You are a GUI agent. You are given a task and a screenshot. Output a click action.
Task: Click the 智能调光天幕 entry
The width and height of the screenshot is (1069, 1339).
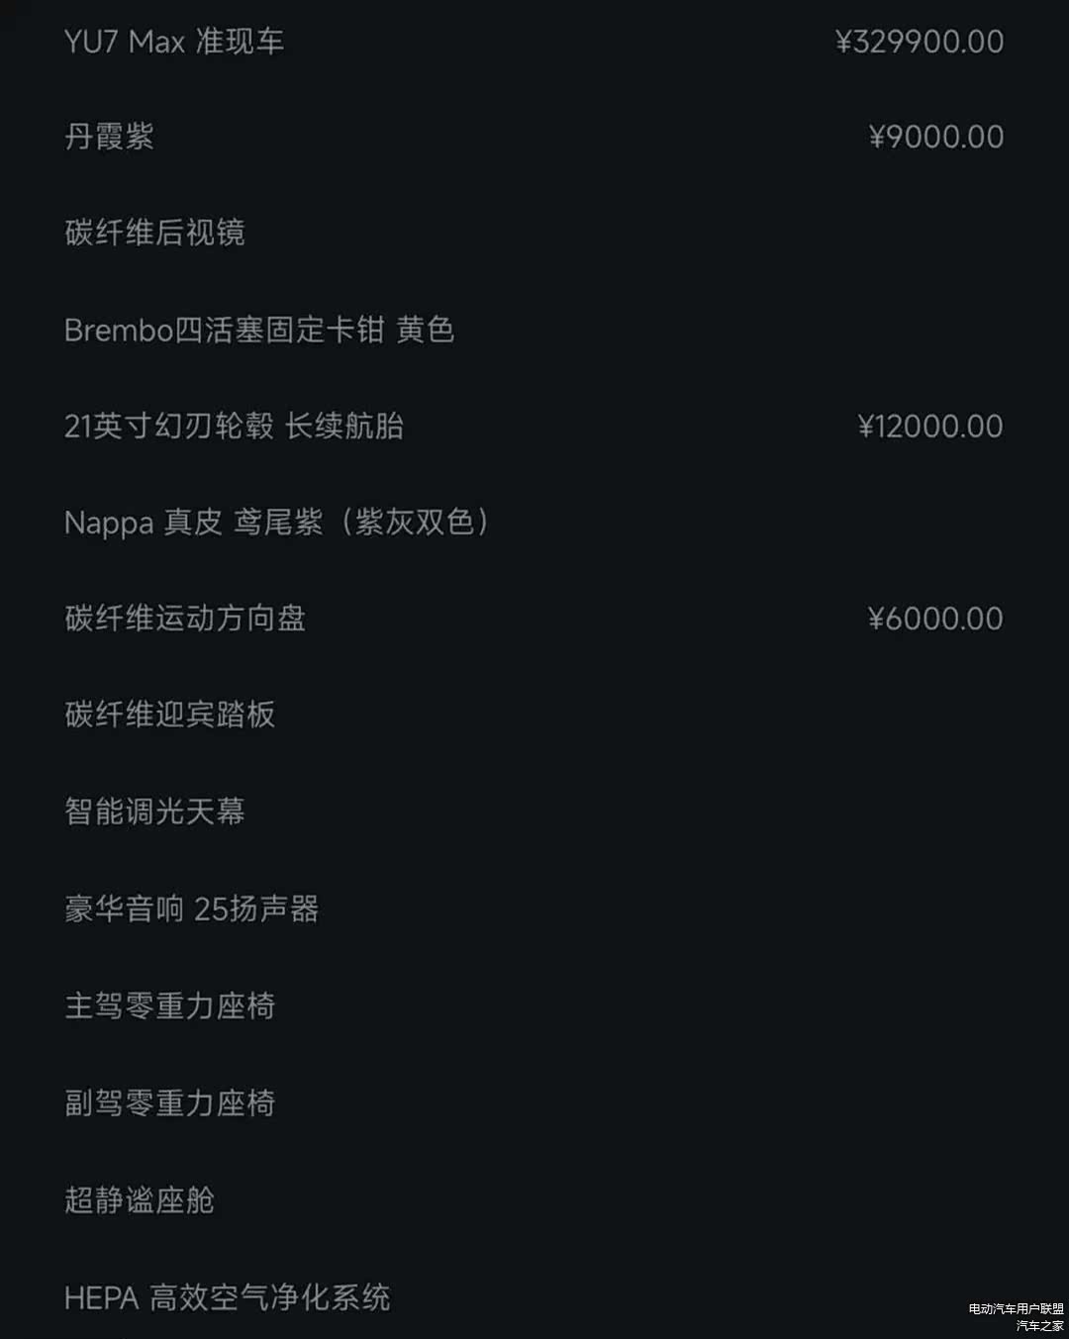(x=154, y=812)
